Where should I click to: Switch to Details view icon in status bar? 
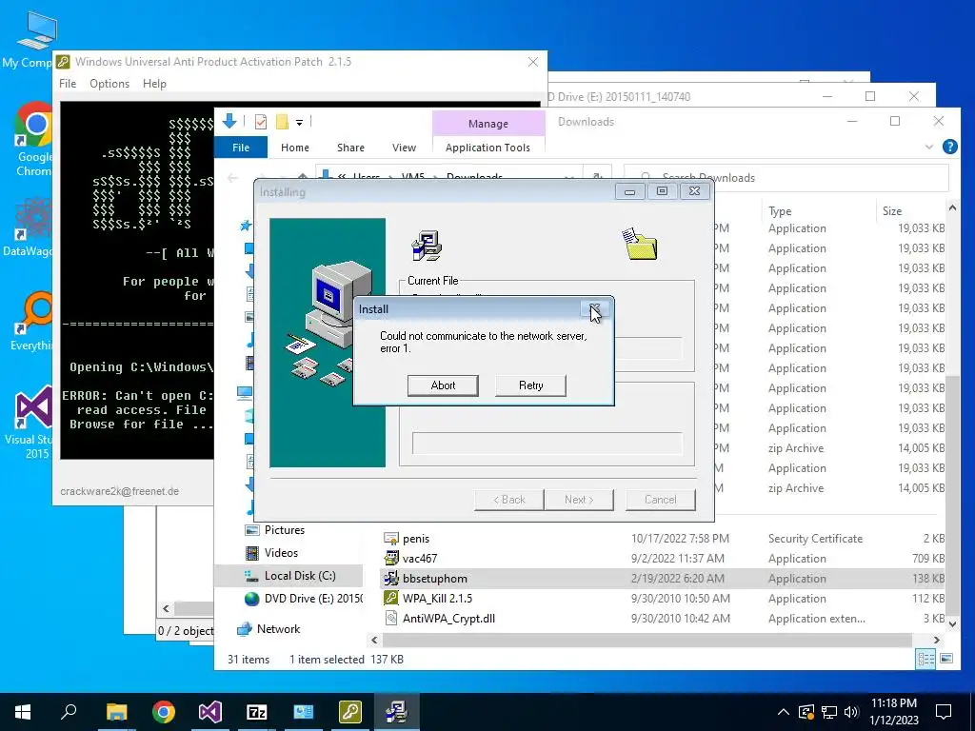(x=925, y=659)
